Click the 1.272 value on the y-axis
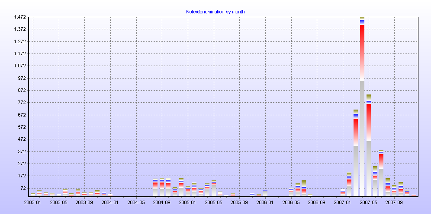431x214 pixels. click(x=19, y=41)
